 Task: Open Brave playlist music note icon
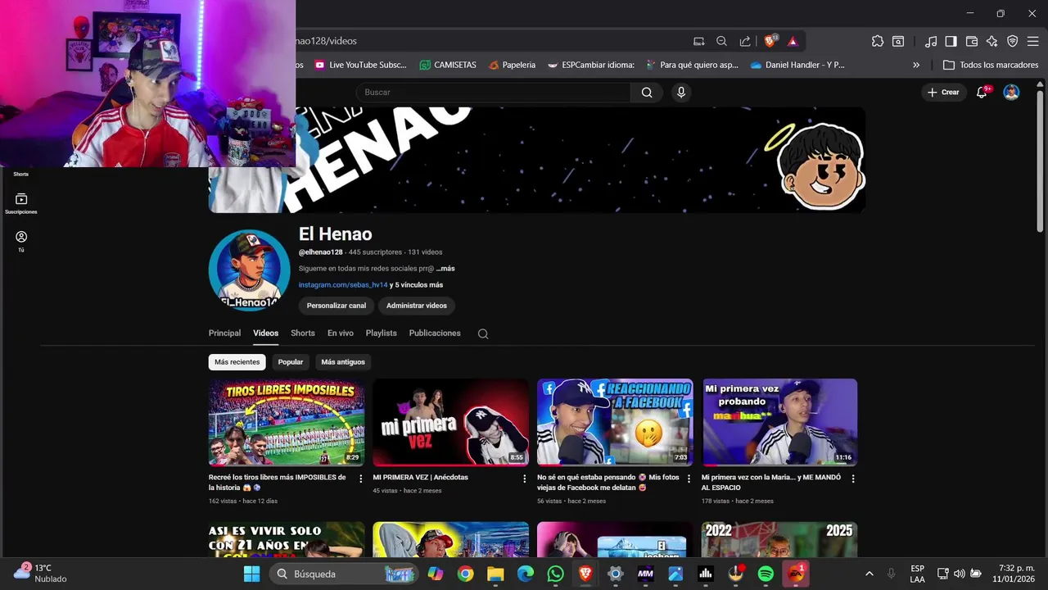[x=931, y=41]
